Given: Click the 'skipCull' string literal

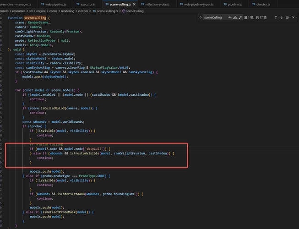Looking at the screenshot, I should pyautogui.click(x=94, y=149).
